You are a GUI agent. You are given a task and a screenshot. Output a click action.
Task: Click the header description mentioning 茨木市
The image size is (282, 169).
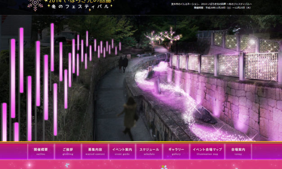(x=211, y=4)
